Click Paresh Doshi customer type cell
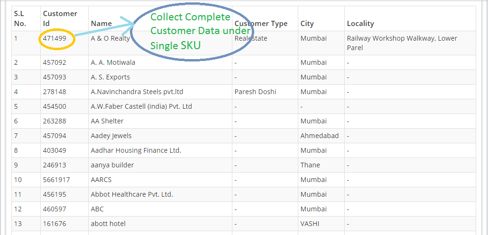The width and height of the screenshot is (488, 235). coord(256,92)
